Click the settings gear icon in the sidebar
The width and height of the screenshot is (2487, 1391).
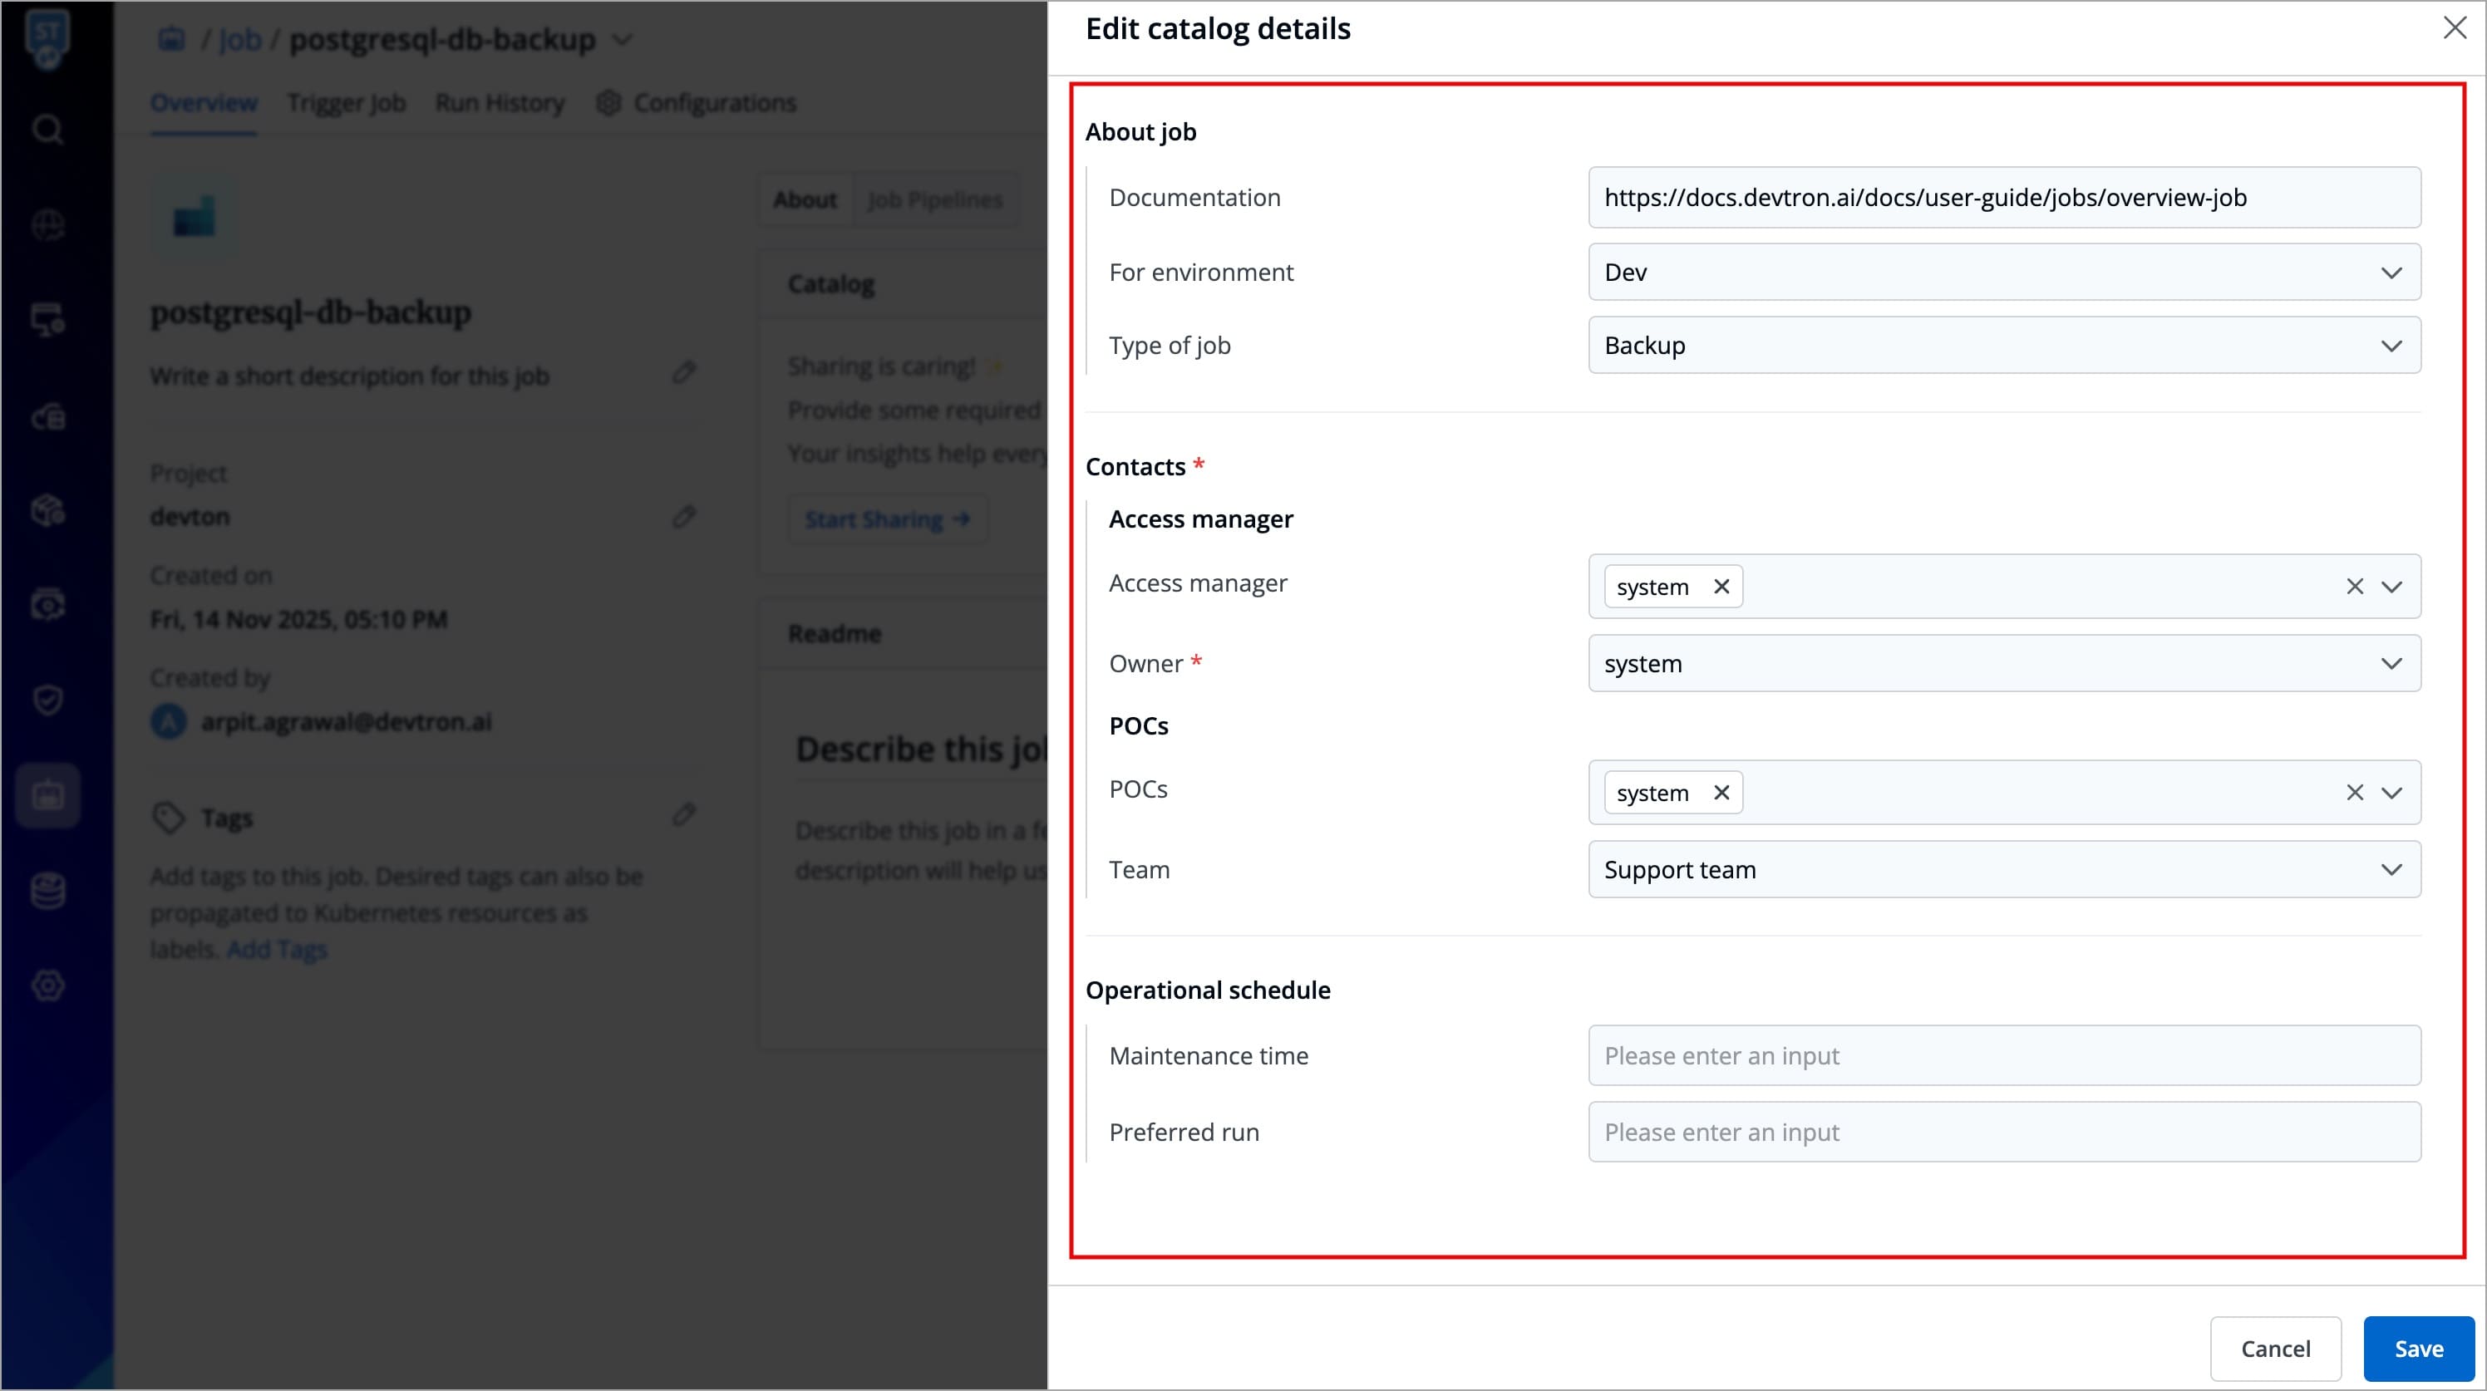pos(47,985)
